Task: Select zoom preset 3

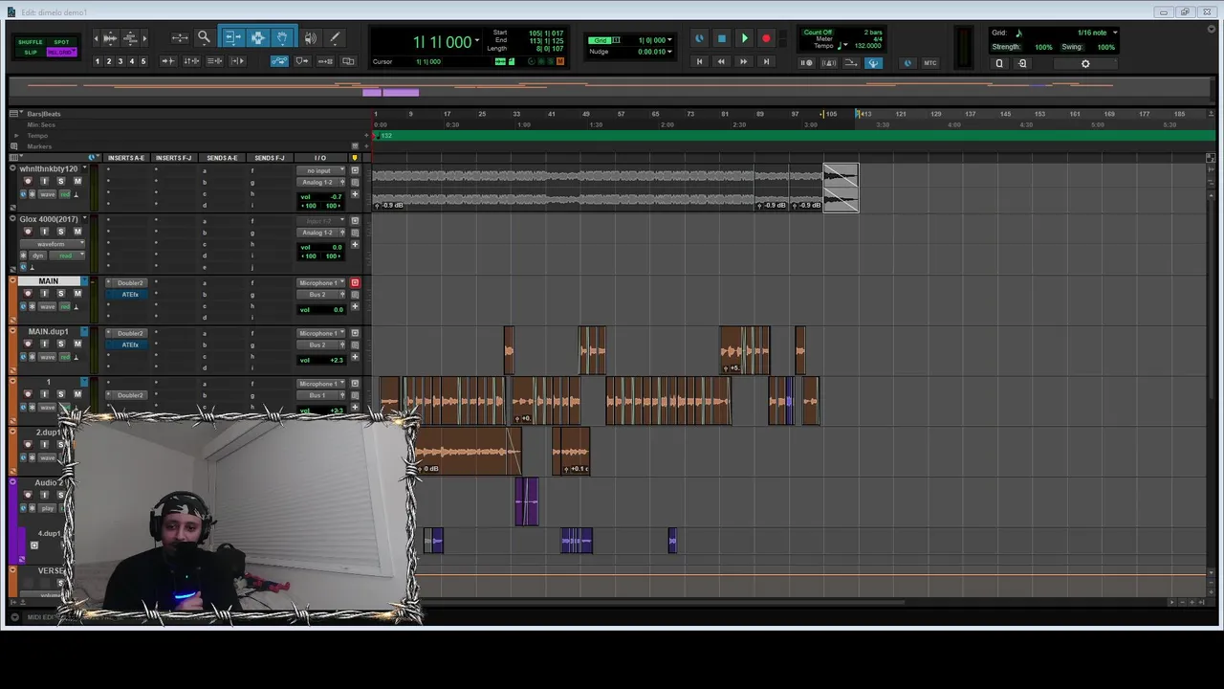Action: click(x=120, y=61)
